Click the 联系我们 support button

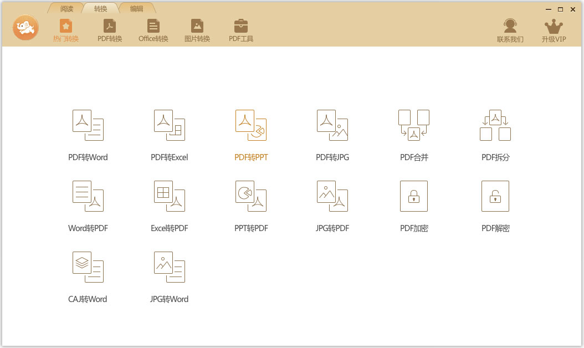pyautogui.click(x=510, y=30)
